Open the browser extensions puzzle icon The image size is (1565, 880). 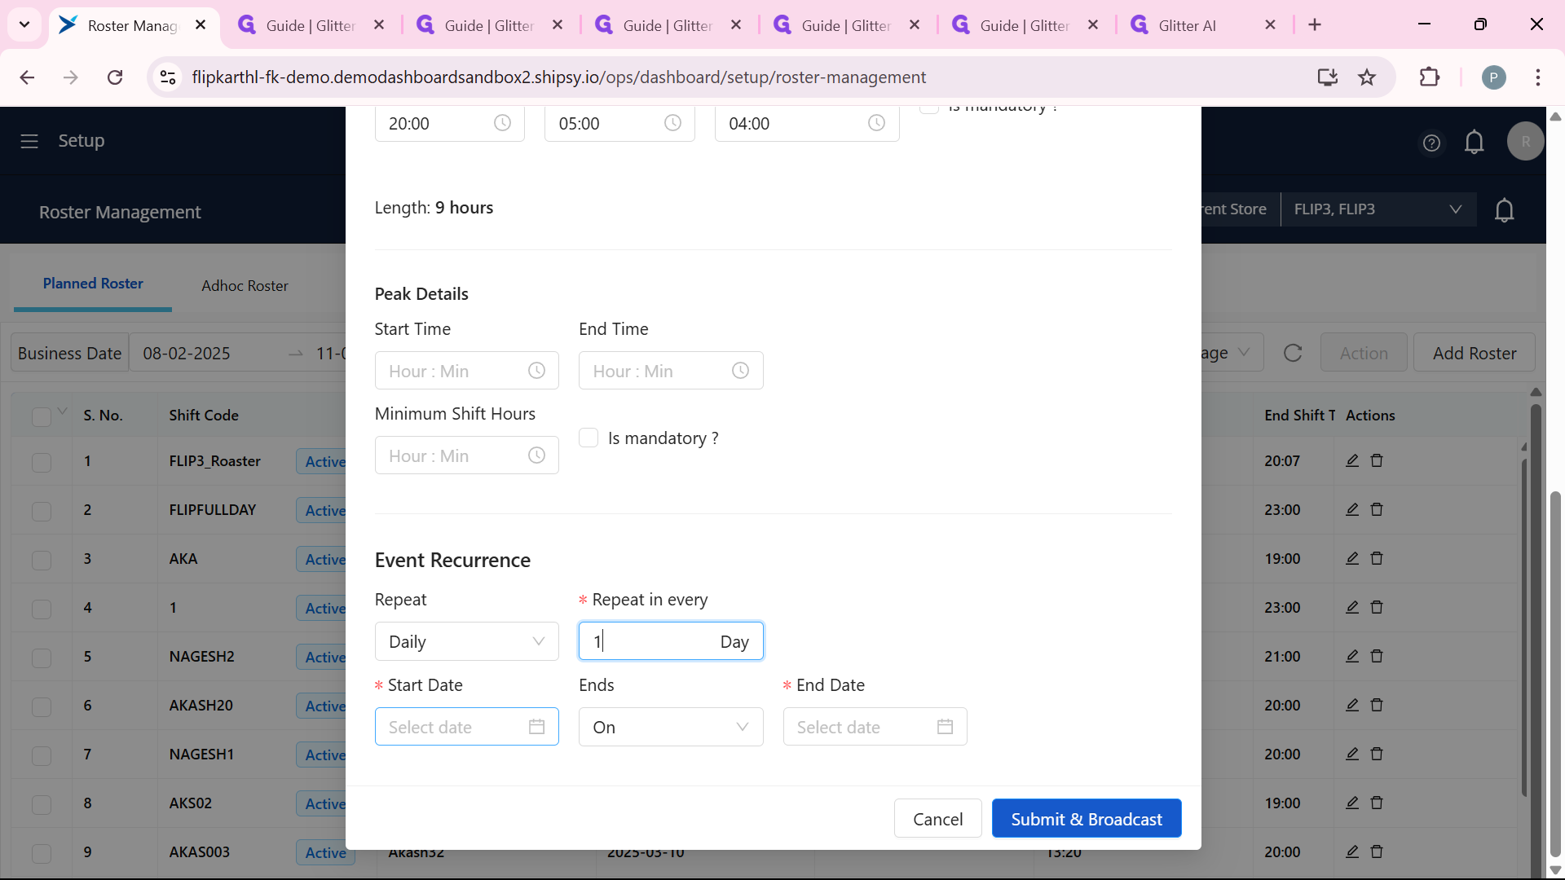1429,77
